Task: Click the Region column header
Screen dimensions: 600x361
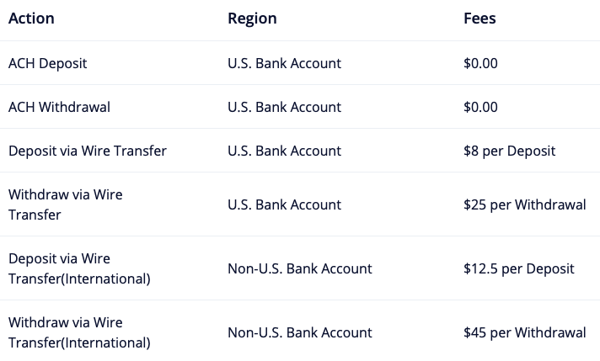Action: coord(252,19)
